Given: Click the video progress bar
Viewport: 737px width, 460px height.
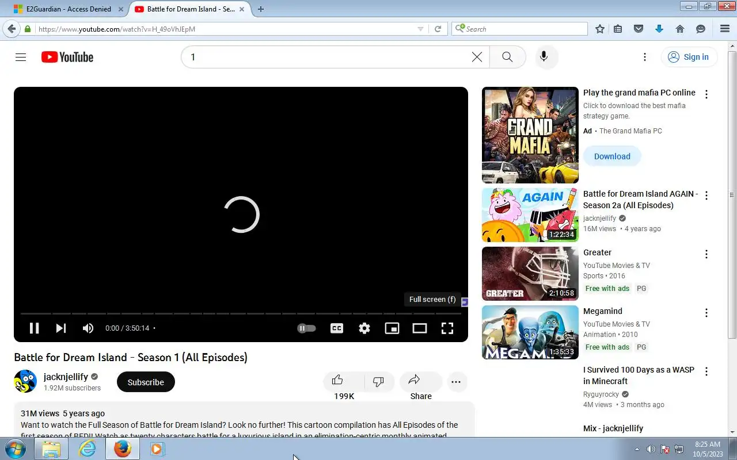Looking at the screenshot, I should (x=241, y=313).
